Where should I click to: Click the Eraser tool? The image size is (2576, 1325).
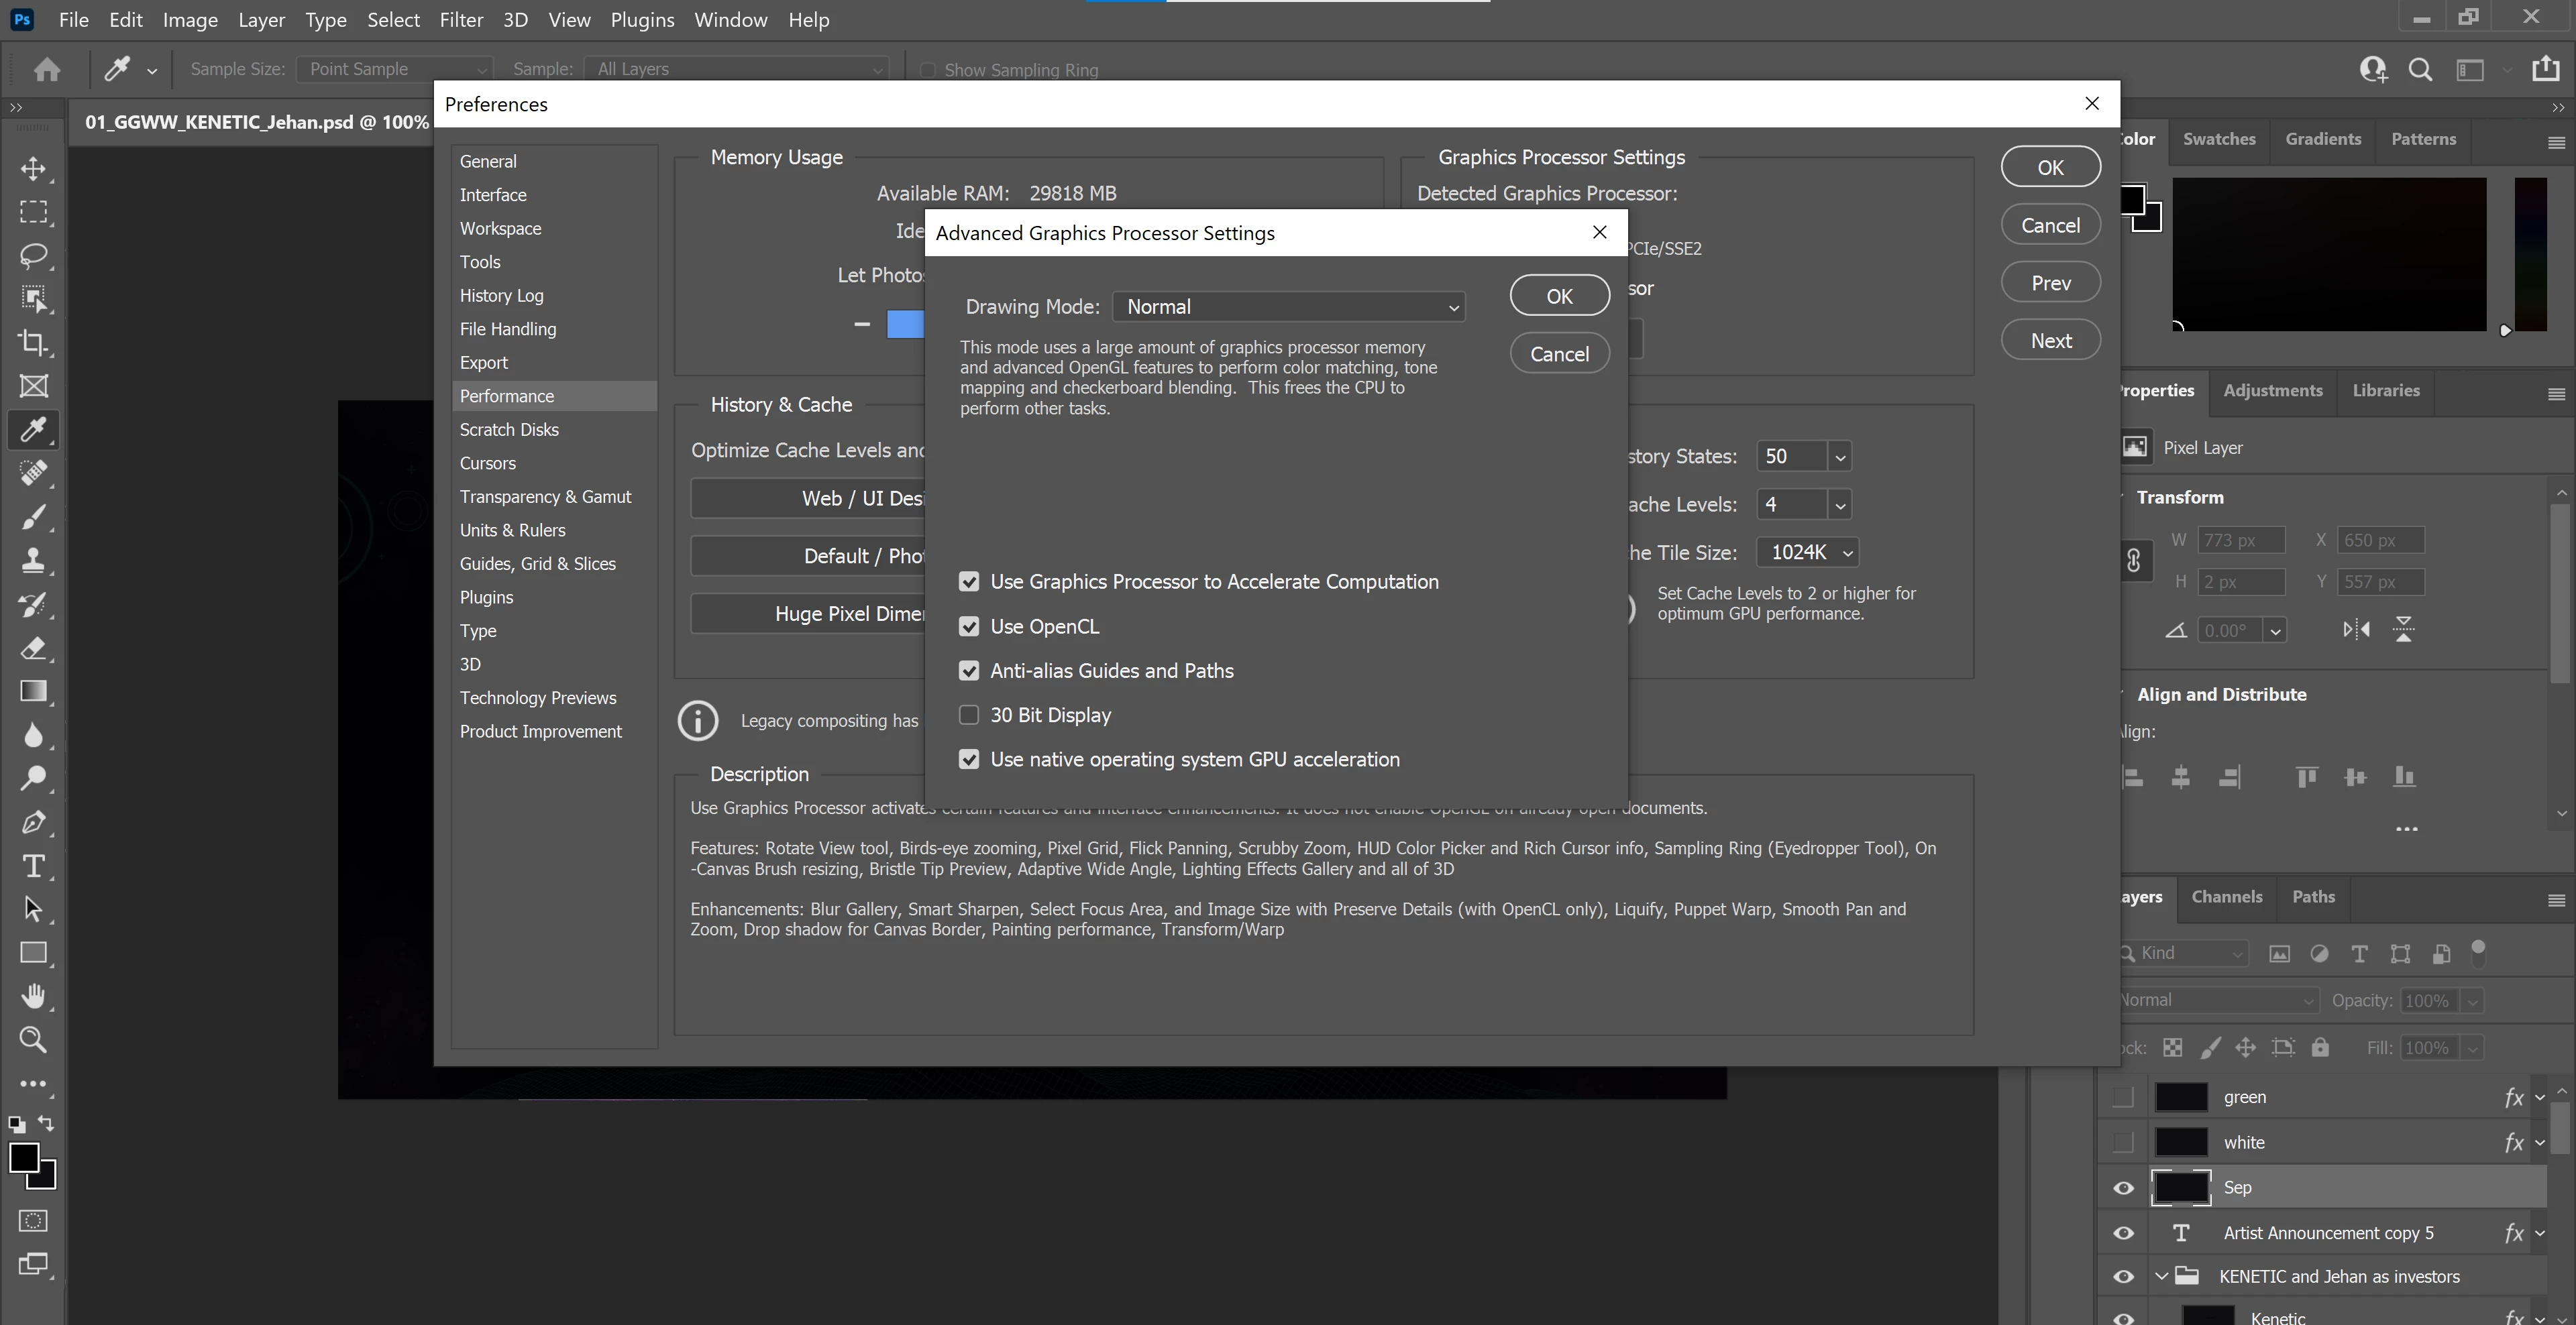33,648
